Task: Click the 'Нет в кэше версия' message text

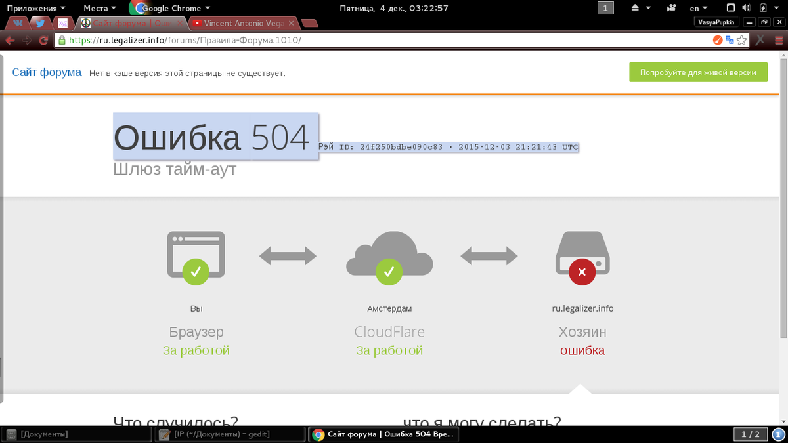Action: 187,74
